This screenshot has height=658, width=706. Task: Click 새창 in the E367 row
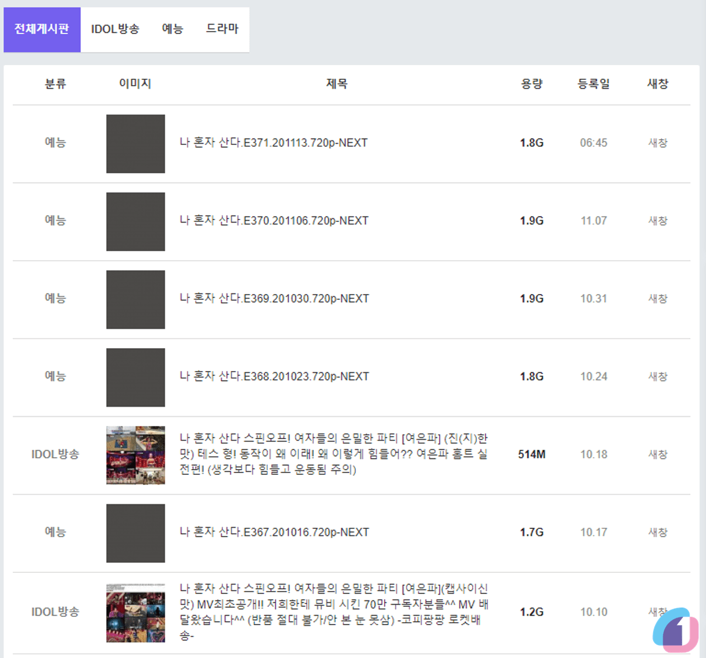[x=658, y=532]
